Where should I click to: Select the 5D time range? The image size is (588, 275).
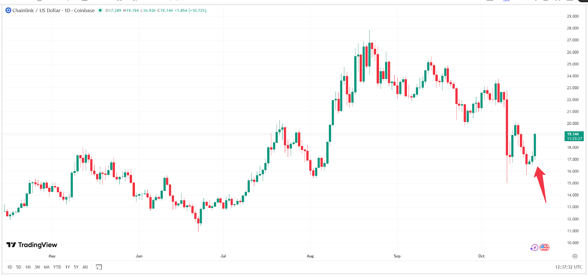18,267
